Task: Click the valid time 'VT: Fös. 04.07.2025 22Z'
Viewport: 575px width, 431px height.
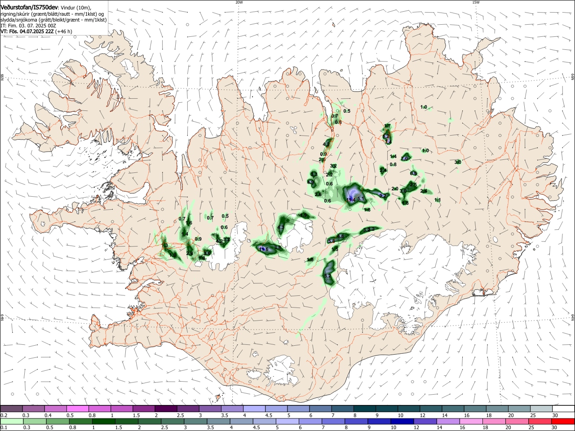Action: coord(27,31)
